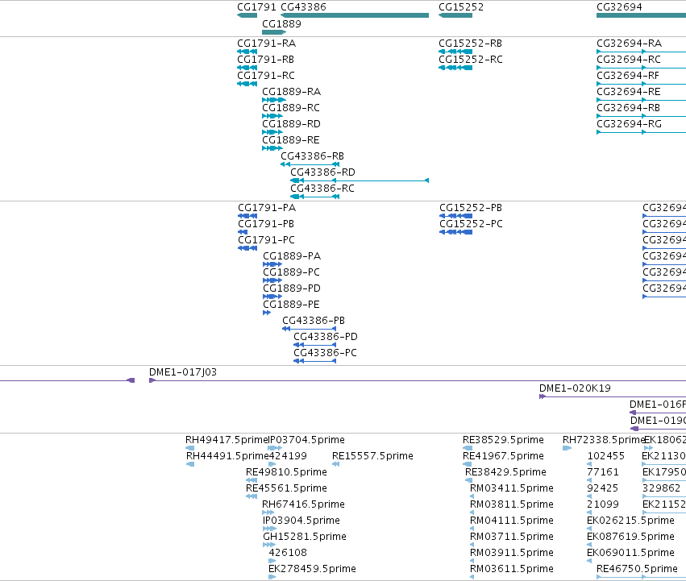This screenshot has width=686, height=581.
Task: Select the CG32694 gene label at top
Action: pos(619,7)
